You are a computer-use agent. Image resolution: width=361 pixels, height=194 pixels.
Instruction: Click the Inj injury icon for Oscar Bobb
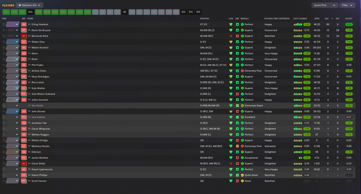(x=24, y=164)
